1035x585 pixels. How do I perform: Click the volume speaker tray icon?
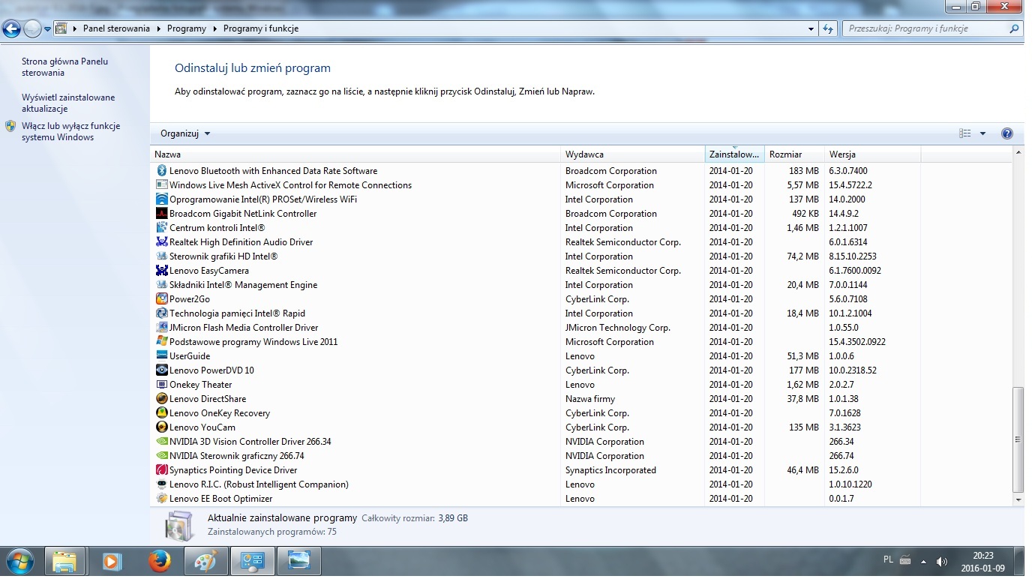(942, 561)
